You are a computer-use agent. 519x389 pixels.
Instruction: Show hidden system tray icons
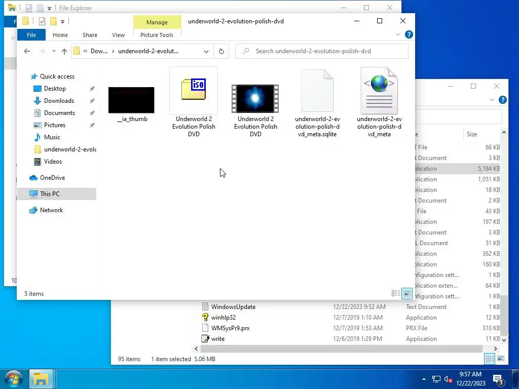[x=424, y=379]
